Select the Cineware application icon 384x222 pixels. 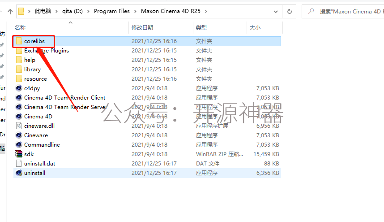click(19, 135)
